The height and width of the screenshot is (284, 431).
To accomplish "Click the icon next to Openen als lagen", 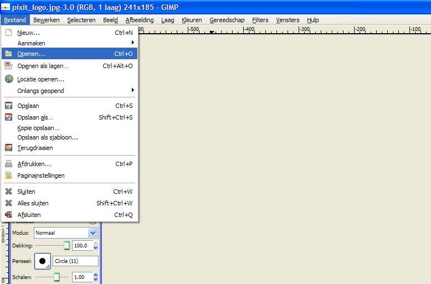I will tap(8, 66).
